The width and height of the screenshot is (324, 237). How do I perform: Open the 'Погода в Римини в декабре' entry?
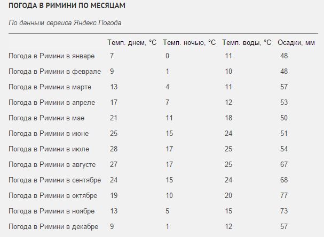pyautogui.click(x=53, y=226)
